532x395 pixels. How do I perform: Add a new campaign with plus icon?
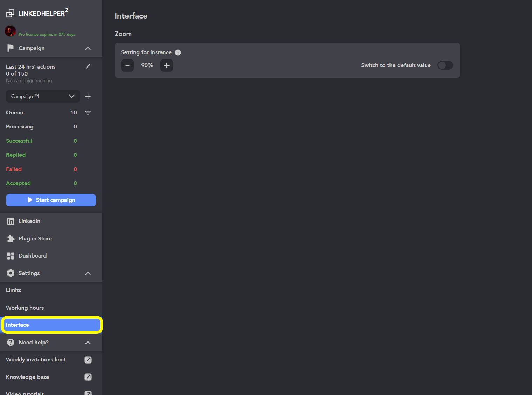point(88,96)
